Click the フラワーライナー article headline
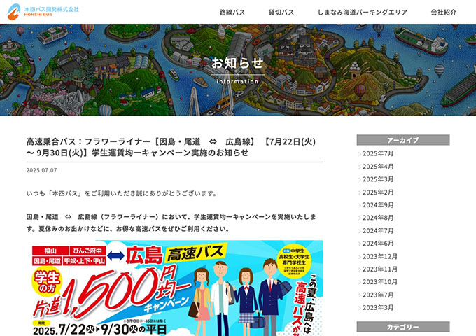 coord(171,147)
